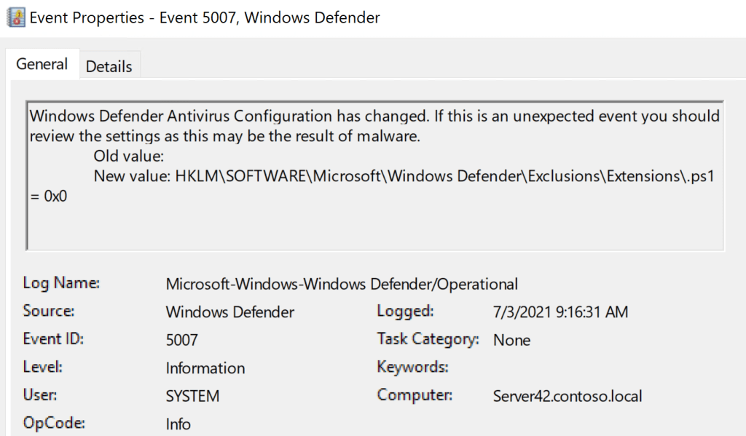
Task: Click the Event Properties title bar icon
Action: [15, 17]
